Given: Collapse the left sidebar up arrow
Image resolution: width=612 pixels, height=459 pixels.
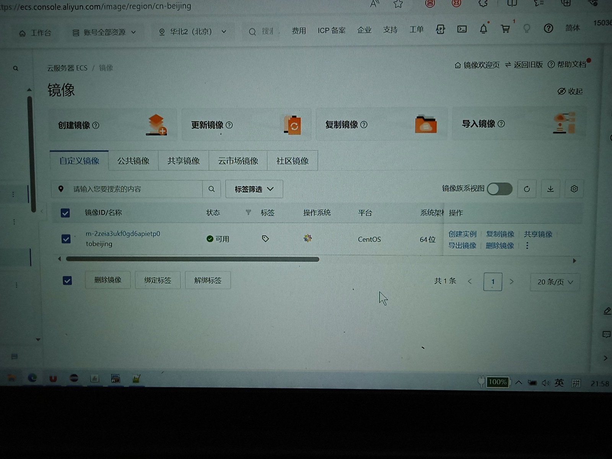Looking at the screenshot, I should tap(29, 90).
